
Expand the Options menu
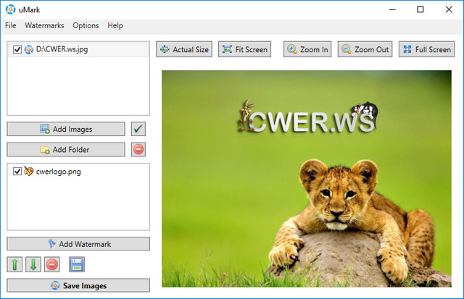coord(86,25)
